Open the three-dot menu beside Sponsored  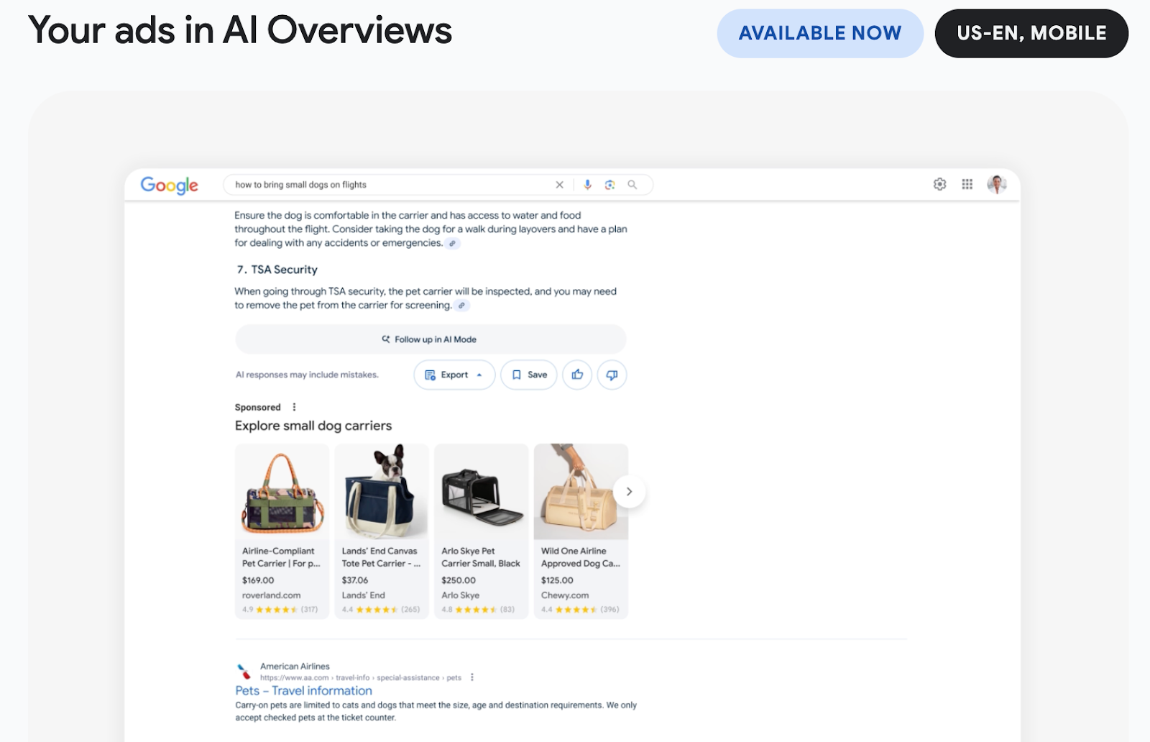pos(294,407)
